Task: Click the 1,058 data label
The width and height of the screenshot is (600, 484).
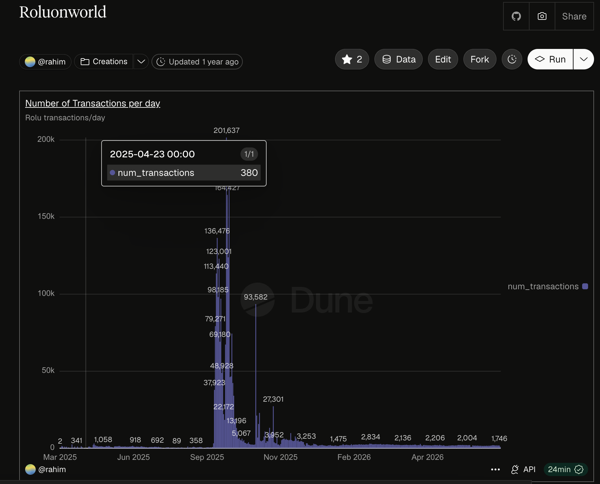Action: pos(103,439)
